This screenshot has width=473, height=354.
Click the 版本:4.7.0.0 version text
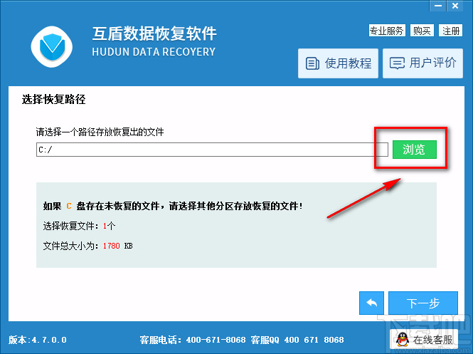[38, 340]
